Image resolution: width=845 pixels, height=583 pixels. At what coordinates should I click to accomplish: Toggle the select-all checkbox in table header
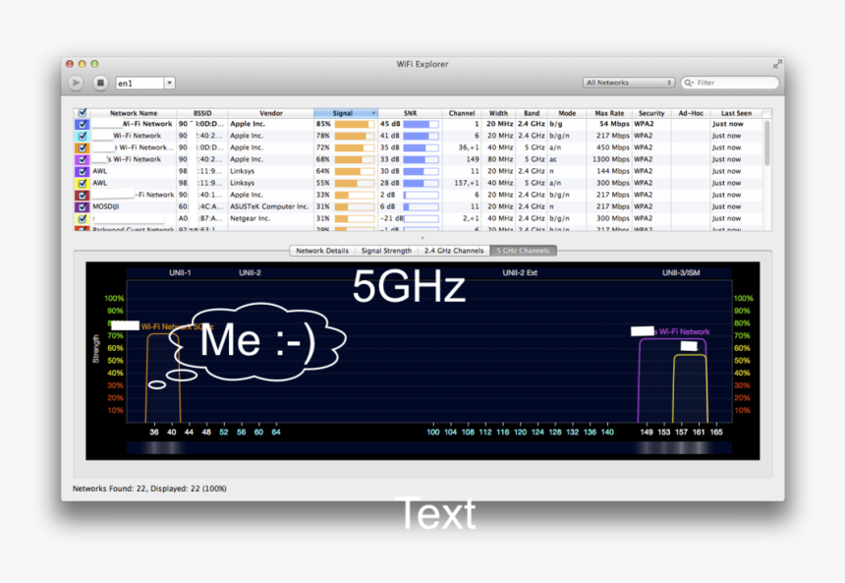[x=82, y=113]
